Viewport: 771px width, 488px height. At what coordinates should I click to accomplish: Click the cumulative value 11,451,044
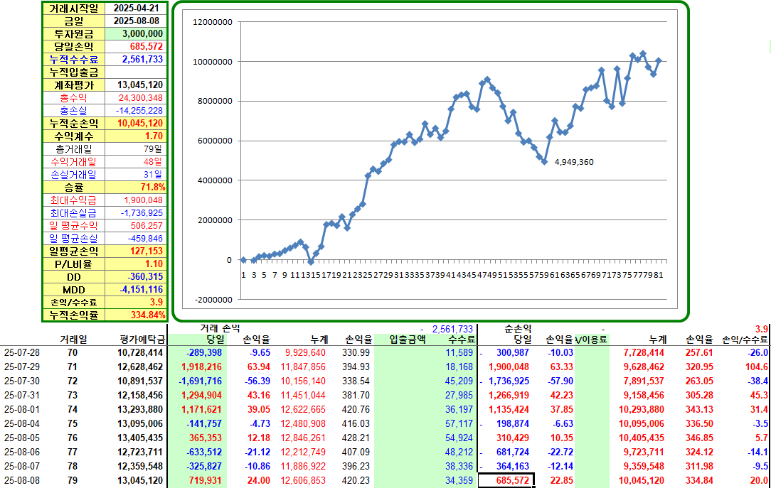[303, 395]
